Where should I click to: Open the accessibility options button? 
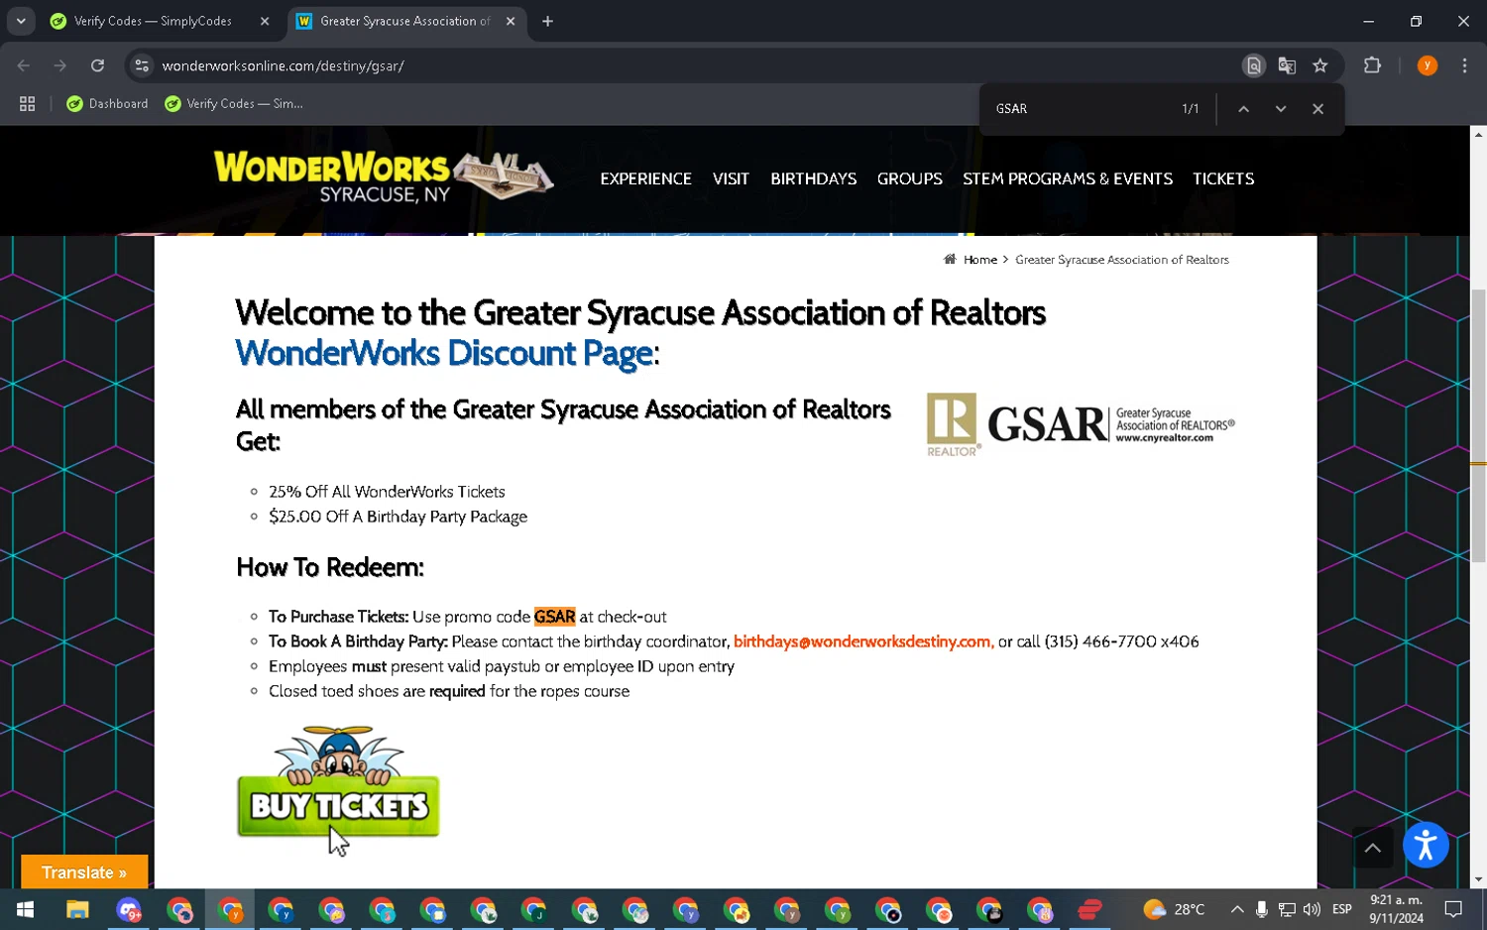pyautogui.click(x=1426, y=846)
